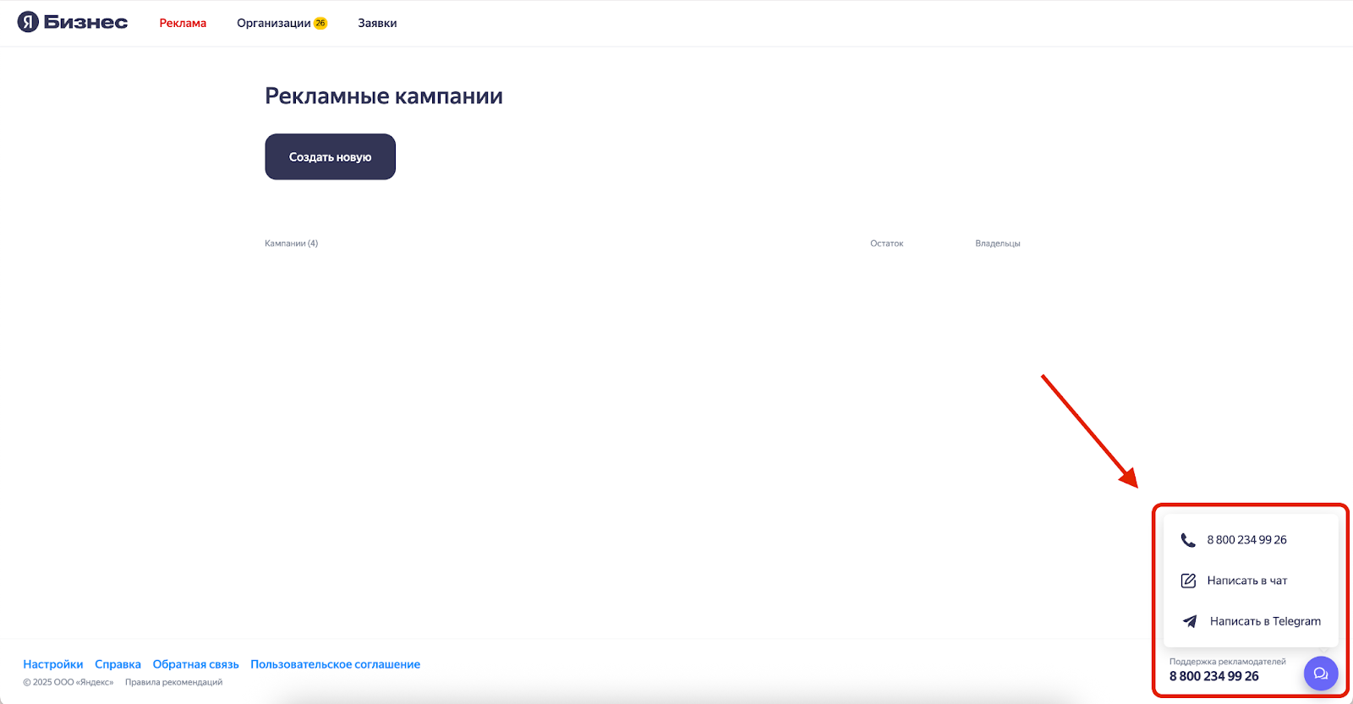Viewport: 1353px width, 704px height.
Task: Click the Обратная связь link
Action: (x=195, y=664)
